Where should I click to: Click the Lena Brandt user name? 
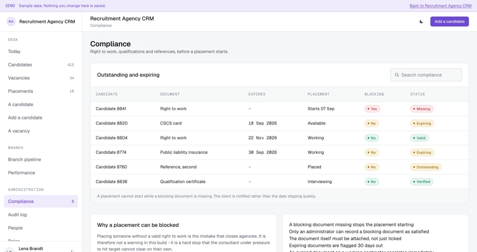[x=31, y=249]
